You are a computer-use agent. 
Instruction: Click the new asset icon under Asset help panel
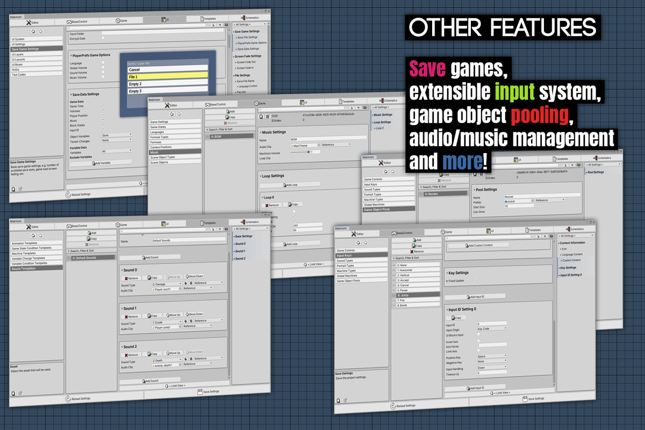pyautogui.click(x=13, y=394)
